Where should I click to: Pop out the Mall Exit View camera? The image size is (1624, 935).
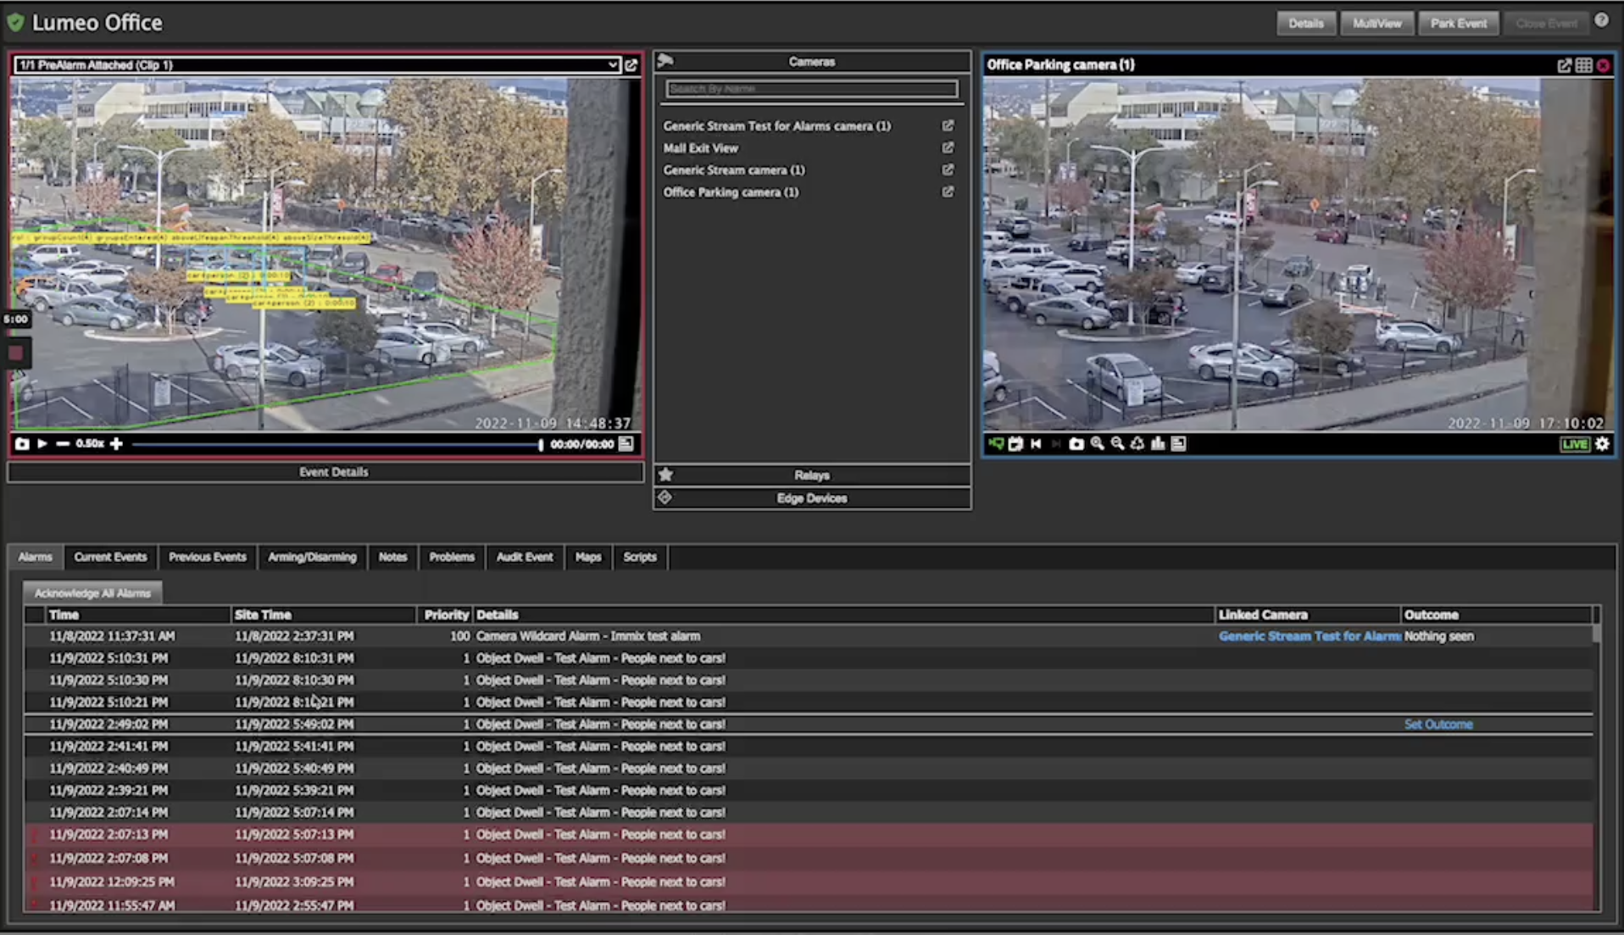point(948,147)
